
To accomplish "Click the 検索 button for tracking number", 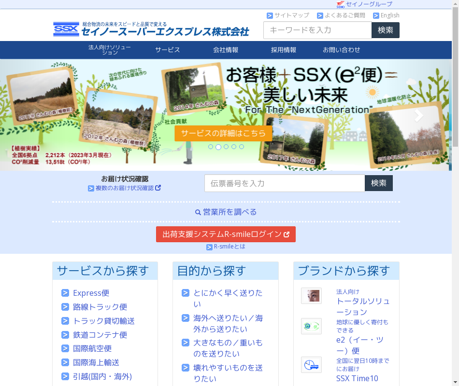I will click(378, 183).
